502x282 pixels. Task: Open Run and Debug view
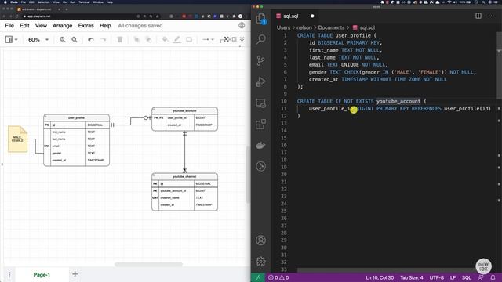(x=261, y=81)
